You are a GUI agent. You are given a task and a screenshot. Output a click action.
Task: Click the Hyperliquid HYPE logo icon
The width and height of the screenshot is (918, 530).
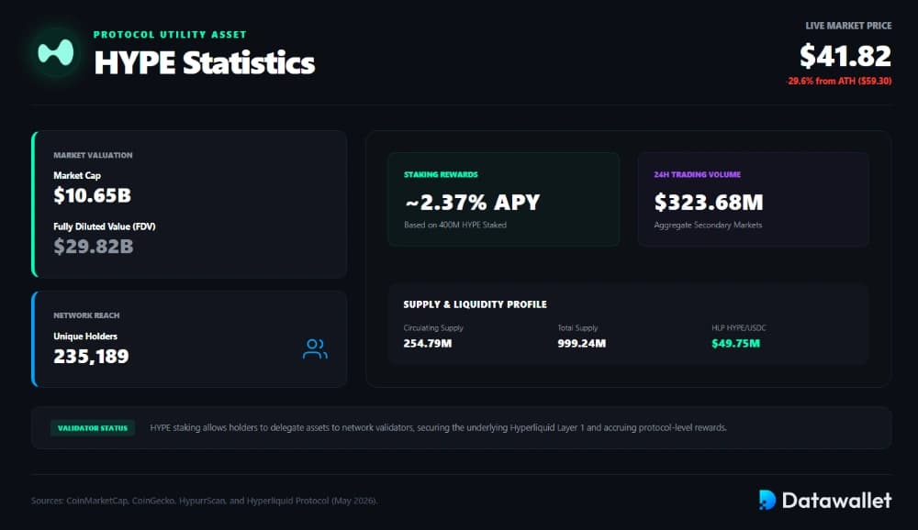click(56, 52)
